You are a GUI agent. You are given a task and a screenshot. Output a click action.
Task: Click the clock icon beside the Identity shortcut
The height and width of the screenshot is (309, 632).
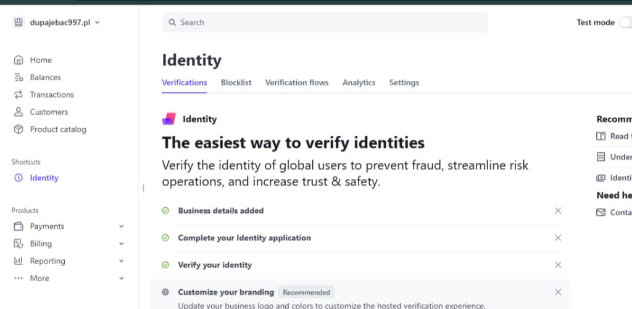point(19,178)
